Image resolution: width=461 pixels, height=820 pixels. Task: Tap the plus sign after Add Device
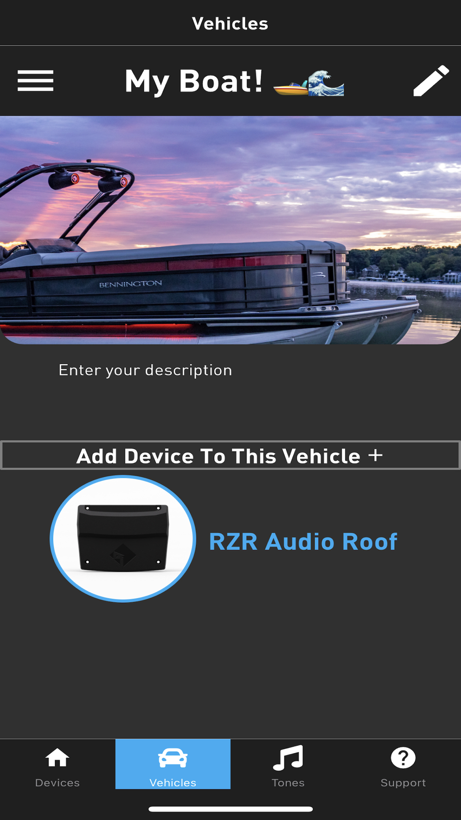pos(376,455)
